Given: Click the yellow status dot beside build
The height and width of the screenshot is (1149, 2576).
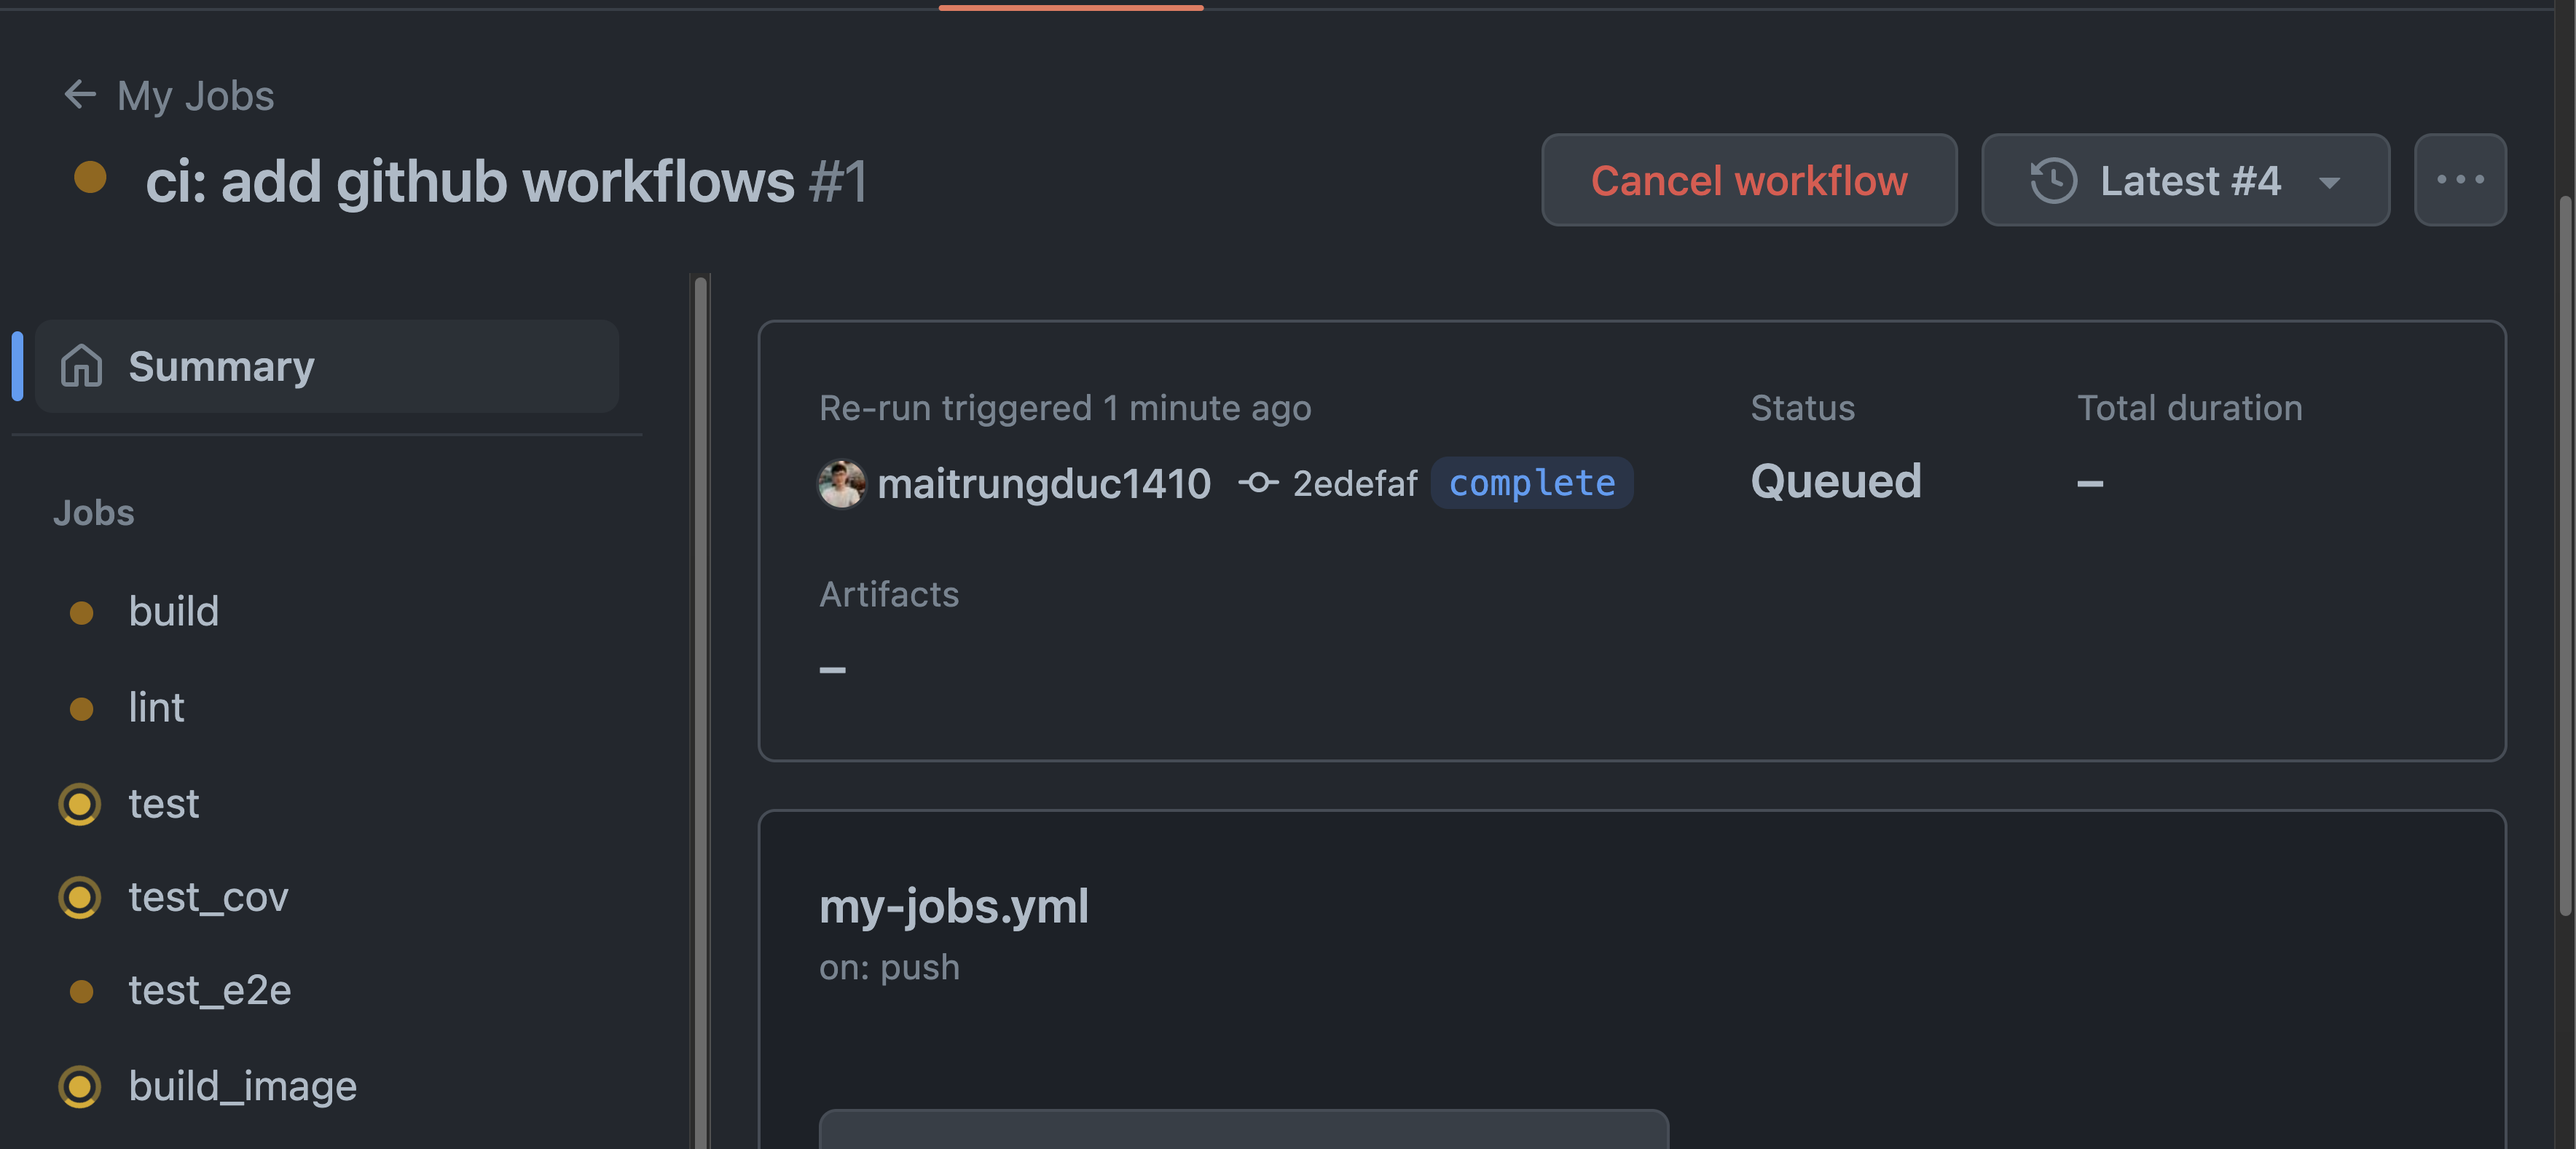Looking at the screenshot, I should [x=81, y=612].
